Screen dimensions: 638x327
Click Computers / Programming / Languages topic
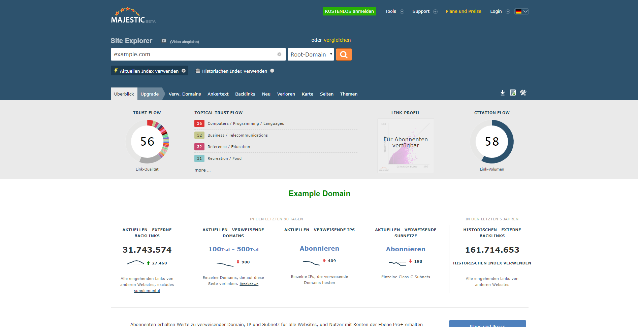click(x=246, y=123)
